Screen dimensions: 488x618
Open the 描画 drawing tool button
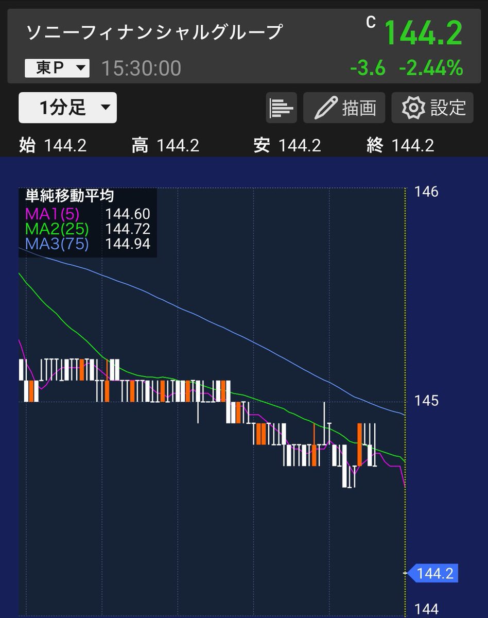pos(344,108)
